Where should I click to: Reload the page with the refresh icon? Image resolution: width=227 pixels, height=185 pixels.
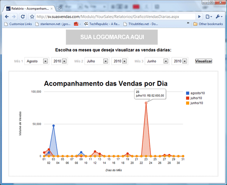pos(23,17)
